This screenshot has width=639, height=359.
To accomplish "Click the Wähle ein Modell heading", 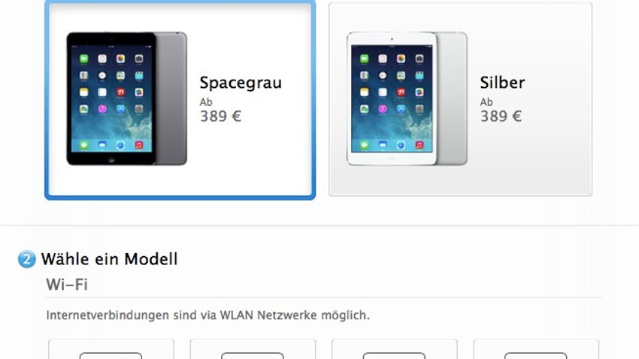I will [110, 259].
